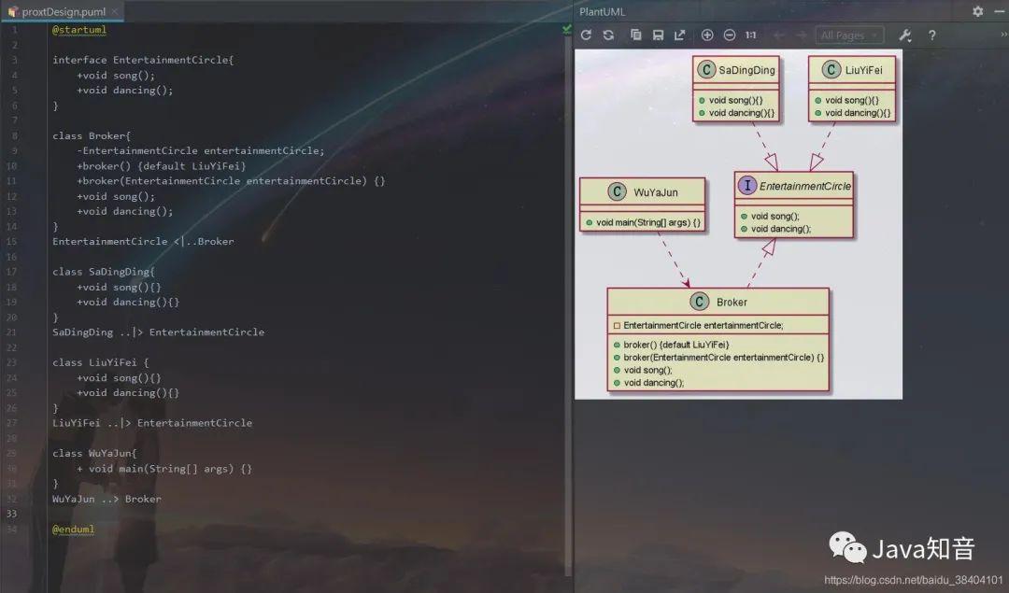Click 'interface EntertainmentCircle{' code line
The image size is (1009, 593).
click(x=143, y=60)
